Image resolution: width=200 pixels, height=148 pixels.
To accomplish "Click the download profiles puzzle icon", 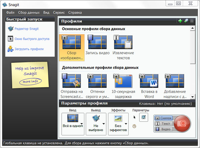I will (x=10, y=49).
